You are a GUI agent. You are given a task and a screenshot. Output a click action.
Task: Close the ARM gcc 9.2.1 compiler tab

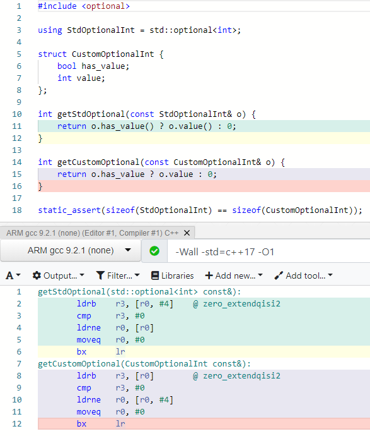pos(187,233)
